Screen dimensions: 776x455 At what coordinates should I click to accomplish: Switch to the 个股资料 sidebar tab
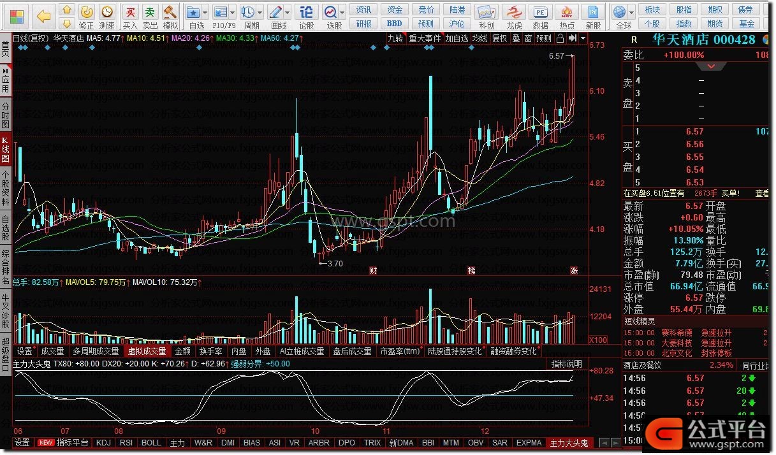click(5, 188)
